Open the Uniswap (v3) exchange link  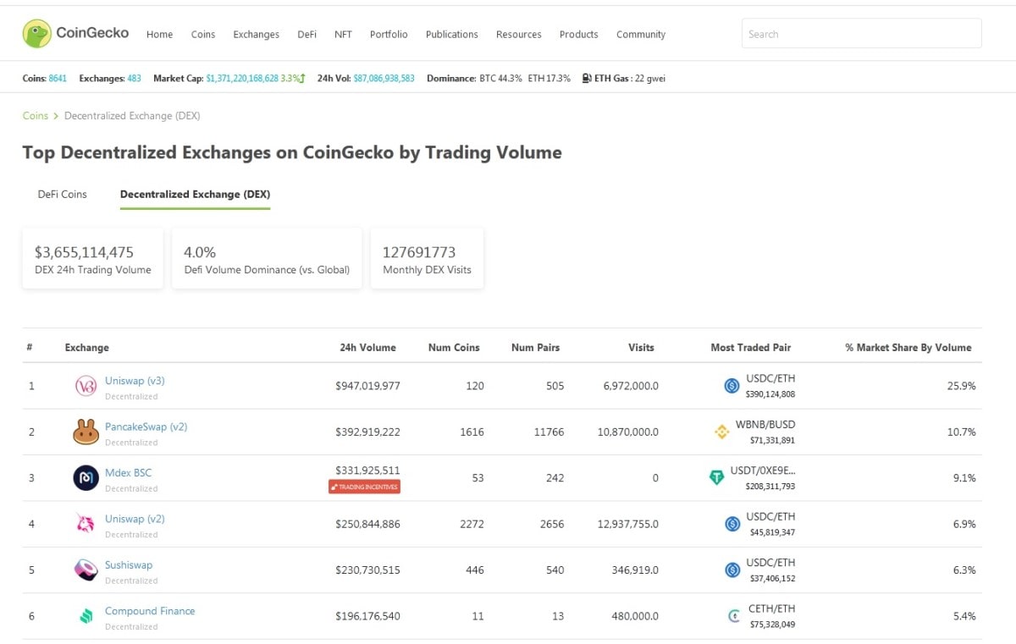click(x=135, y=381)
